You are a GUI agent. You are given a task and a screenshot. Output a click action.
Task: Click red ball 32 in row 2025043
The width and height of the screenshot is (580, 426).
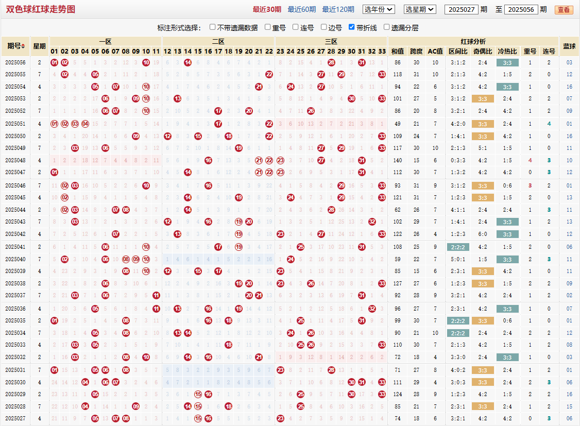coord(372,222)
